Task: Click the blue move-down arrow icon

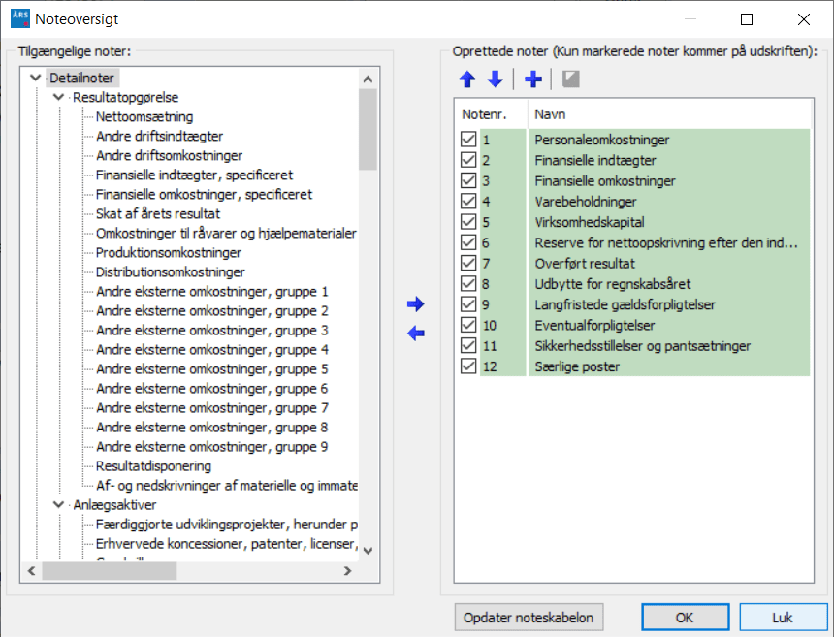Action: (x=495, y=80)
